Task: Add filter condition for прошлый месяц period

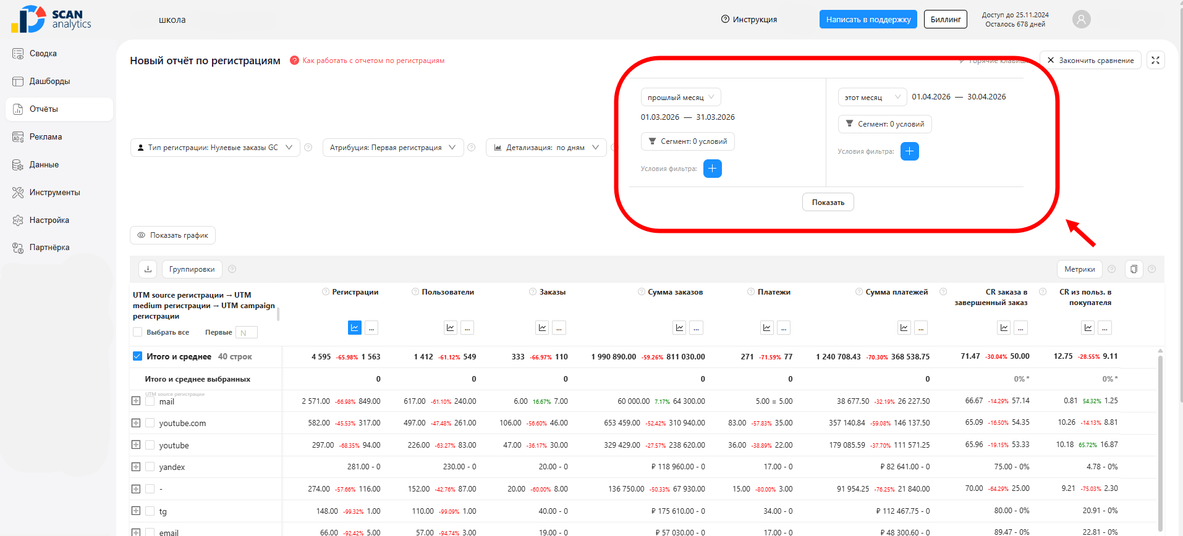Action: click(x=713, y=169)
